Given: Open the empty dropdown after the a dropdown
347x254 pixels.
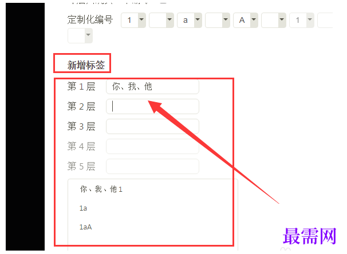Looking at the screenshot, I should click(218, 20).
